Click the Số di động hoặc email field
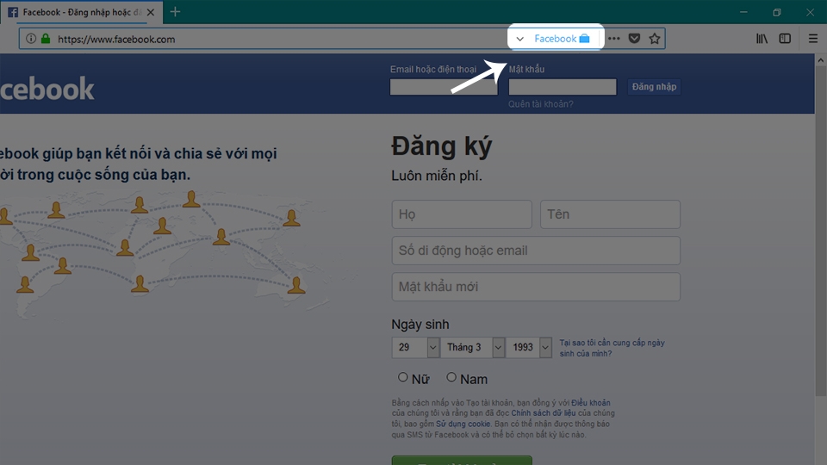Screen dimensions: 827x465 click(536, 251)
